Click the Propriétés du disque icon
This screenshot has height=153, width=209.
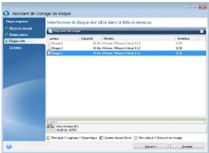50,31
